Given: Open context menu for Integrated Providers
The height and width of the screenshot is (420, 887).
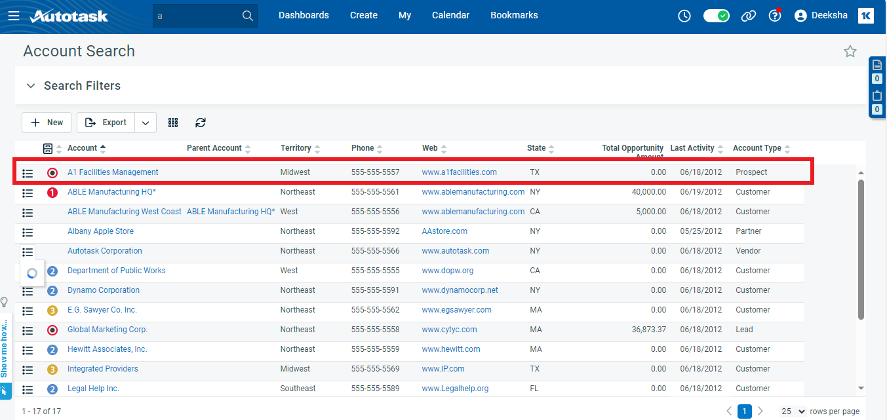Looking at the screenshot, I should [28, 370].
